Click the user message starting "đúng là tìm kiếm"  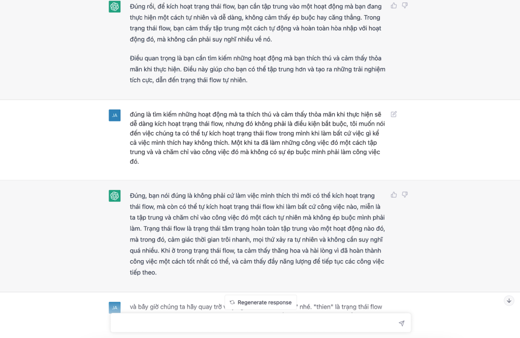tap(255, 137)
